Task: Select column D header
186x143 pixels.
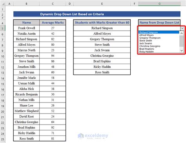Action: point(69,4)
